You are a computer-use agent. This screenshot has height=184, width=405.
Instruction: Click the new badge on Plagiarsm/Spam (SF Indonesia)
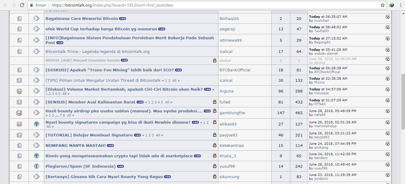coord(120,166)
